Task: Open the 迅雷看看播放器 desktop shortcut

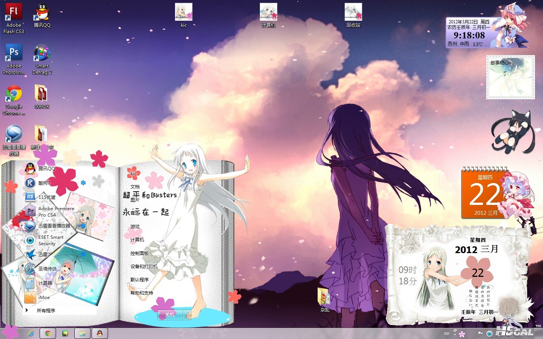Action: [x=14, y=140]
